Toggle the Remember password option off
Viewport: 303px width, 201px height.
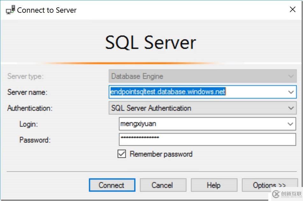121,154
